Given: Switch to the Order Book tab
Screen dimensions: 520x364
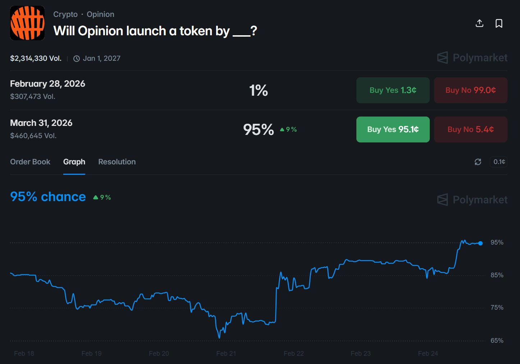Looking at the screenshot, I should 30,162.
